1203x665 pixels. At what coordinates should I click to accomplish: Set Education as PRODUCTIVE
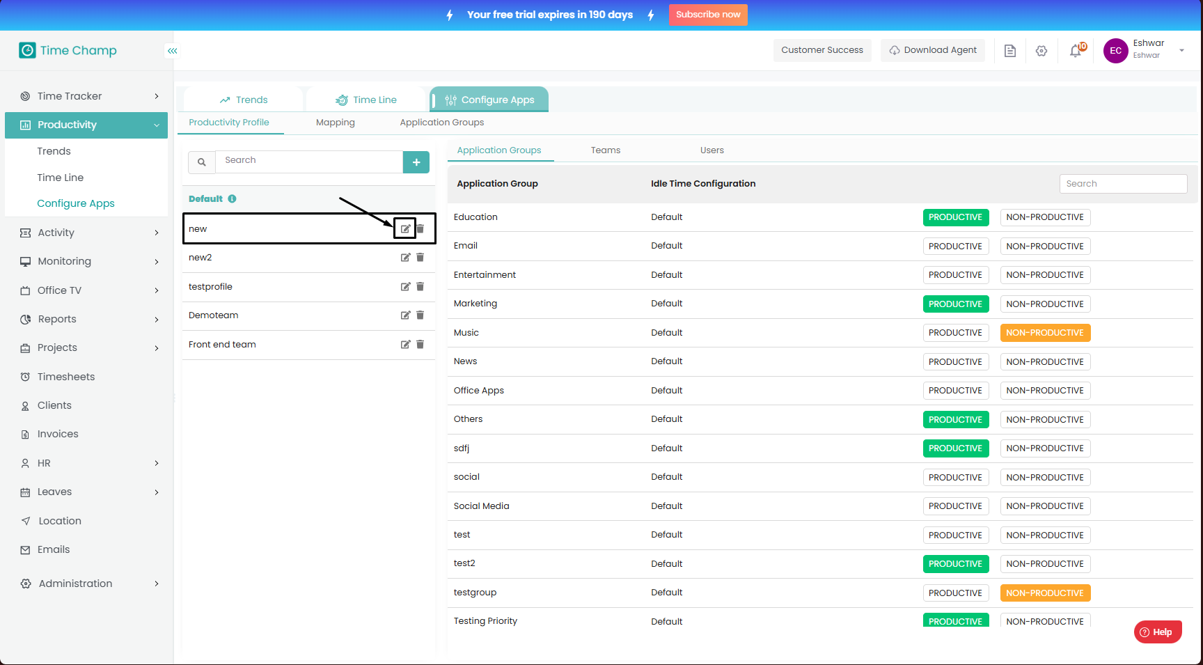click(955, 217)
